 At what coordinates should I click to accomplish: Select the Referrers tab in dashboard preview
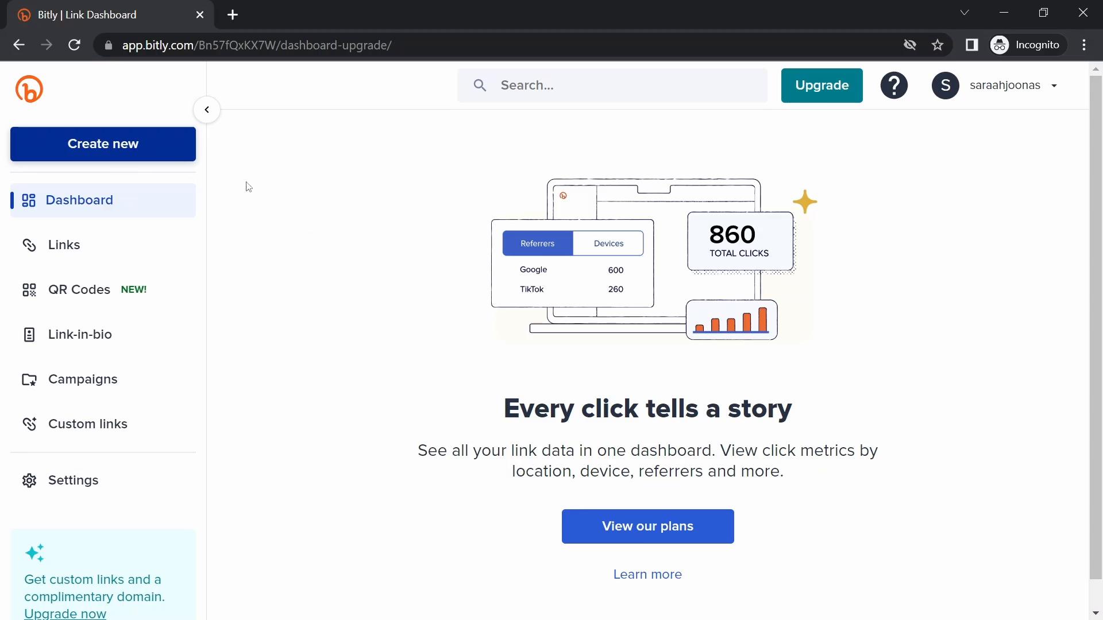pyautogui.click(x=538, y=243)
